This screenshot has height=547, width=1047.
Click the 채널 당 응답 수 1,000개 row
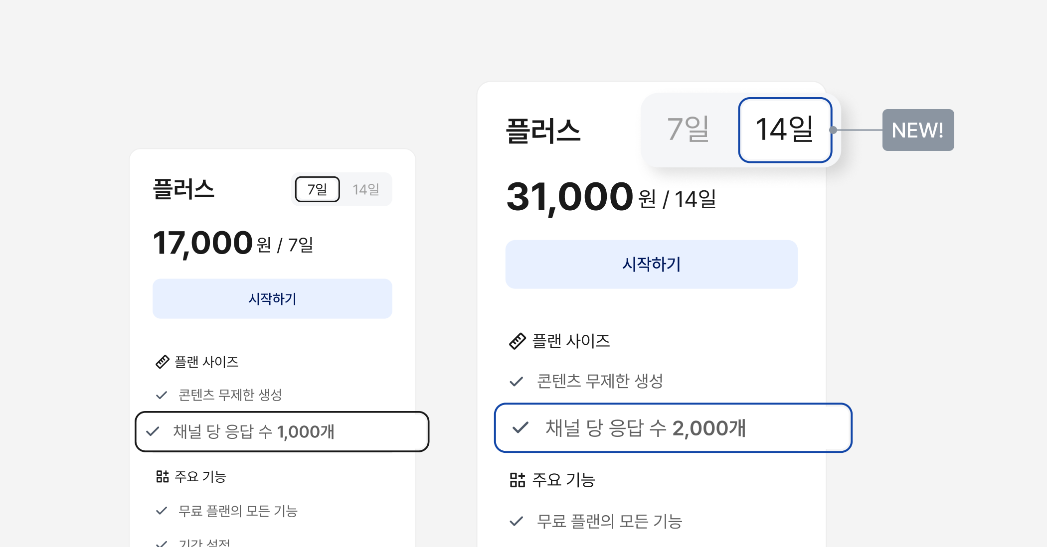(x=282, y=431)
